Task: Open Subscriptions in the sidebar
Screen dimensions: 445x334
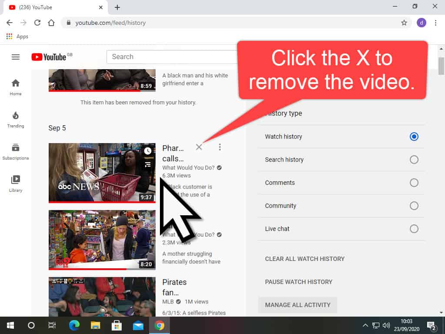Action: (x=16, y=151)
